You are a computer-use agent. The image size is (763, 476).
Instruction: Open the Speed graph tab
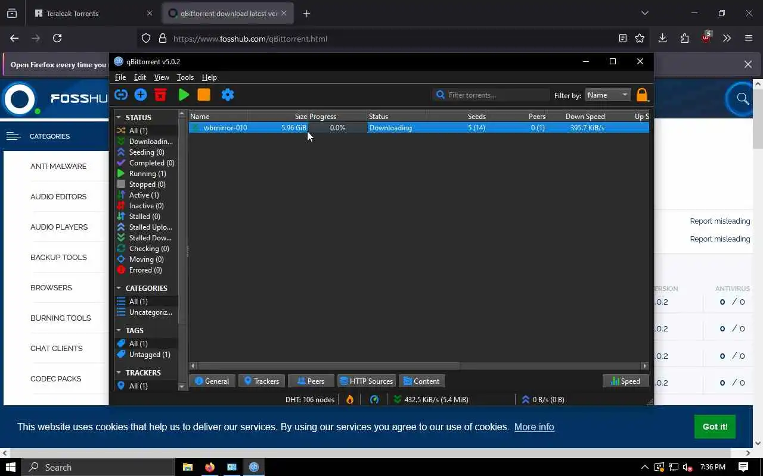pyautogui.click(x=625, y=381)
